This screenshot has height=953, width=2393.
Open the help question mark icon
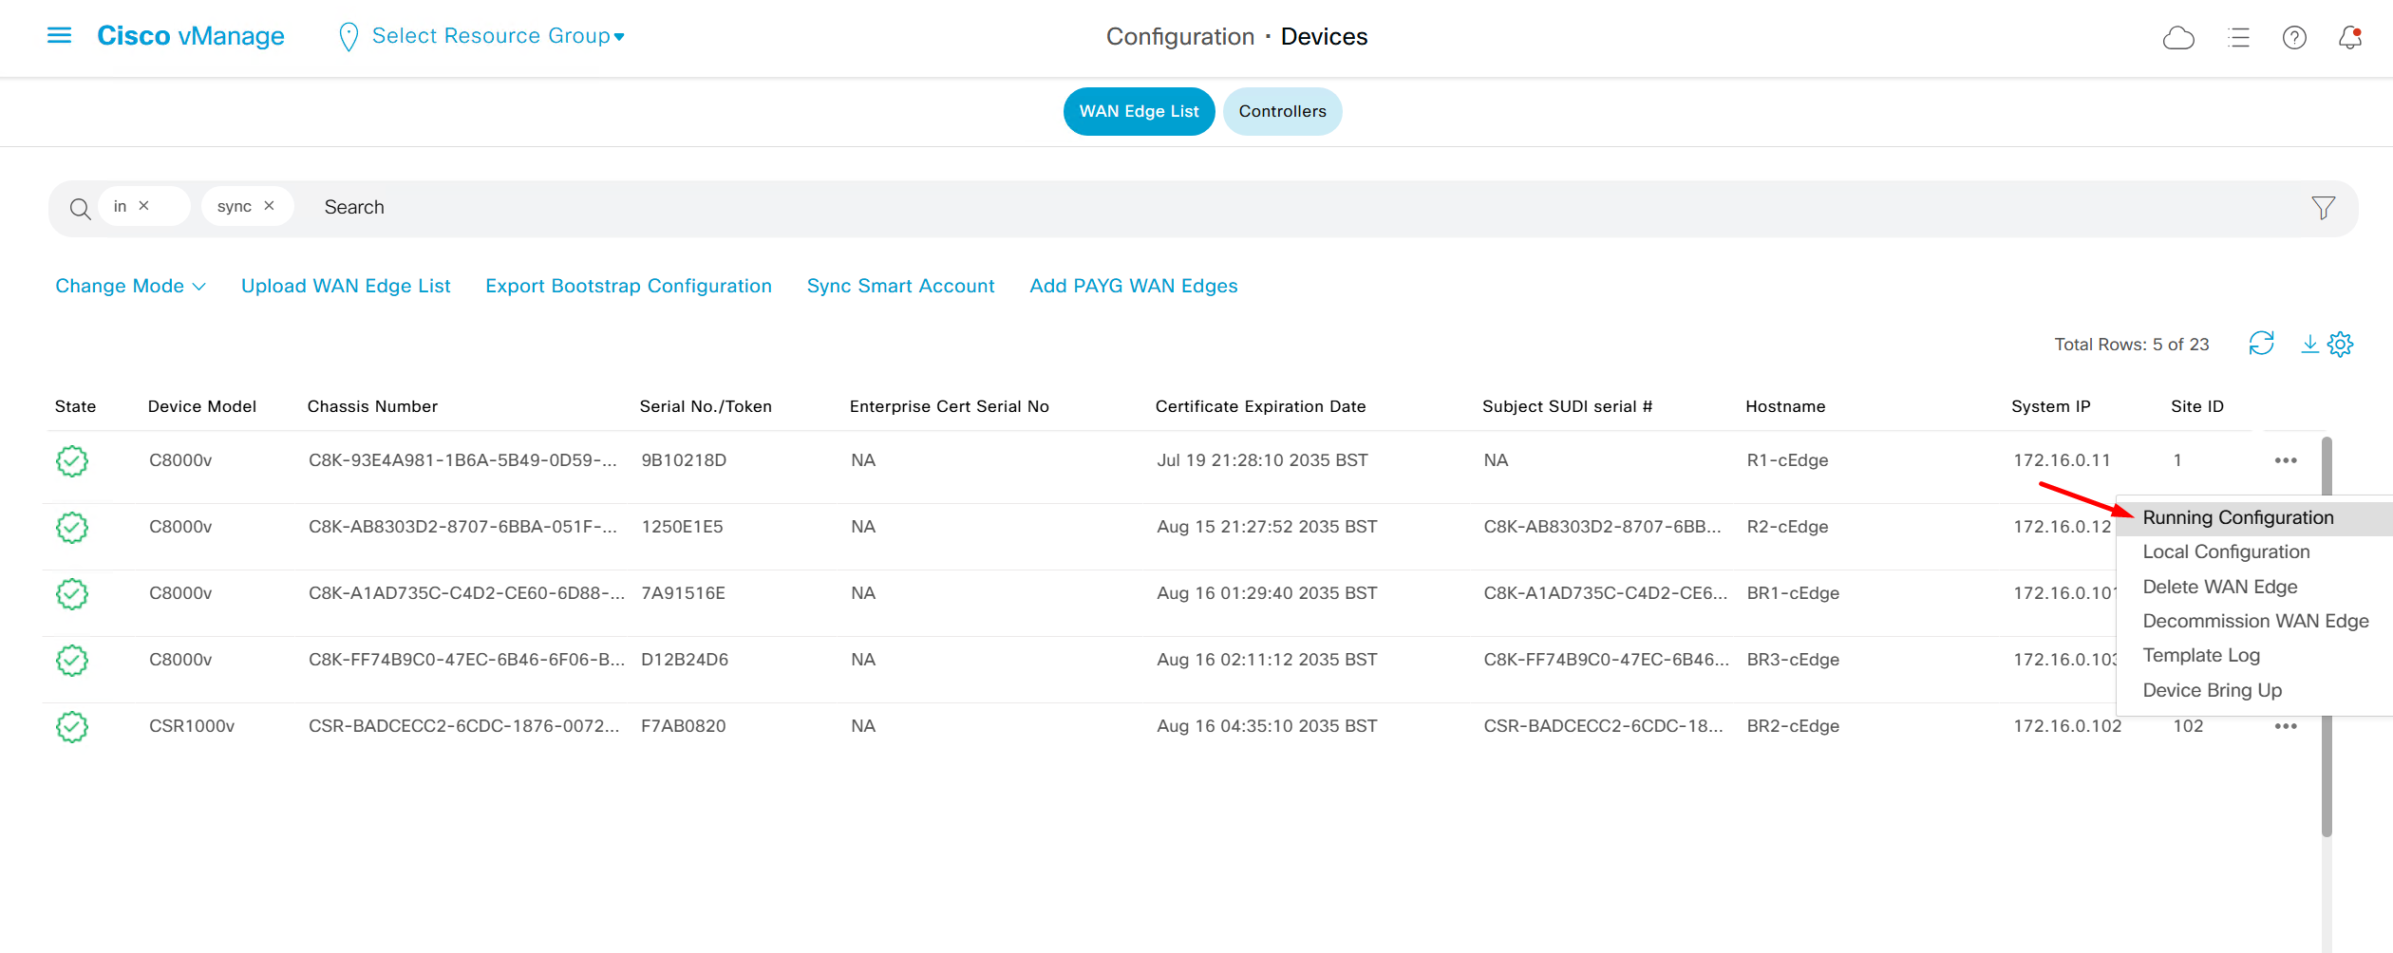[x=2294, y=38]
